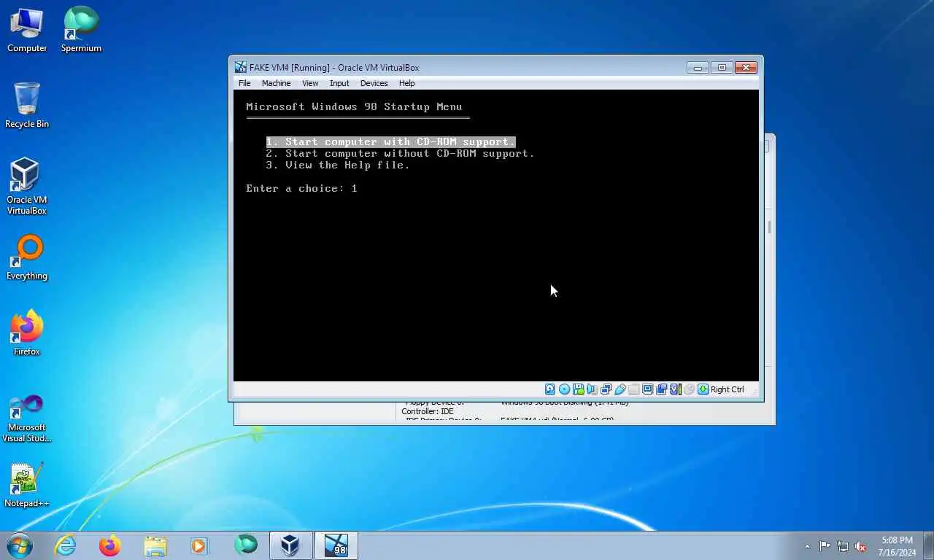This screenshot has width=934, height=560.
Task: Select the Firefox desktop shortcut
Action: coord(27,333)
